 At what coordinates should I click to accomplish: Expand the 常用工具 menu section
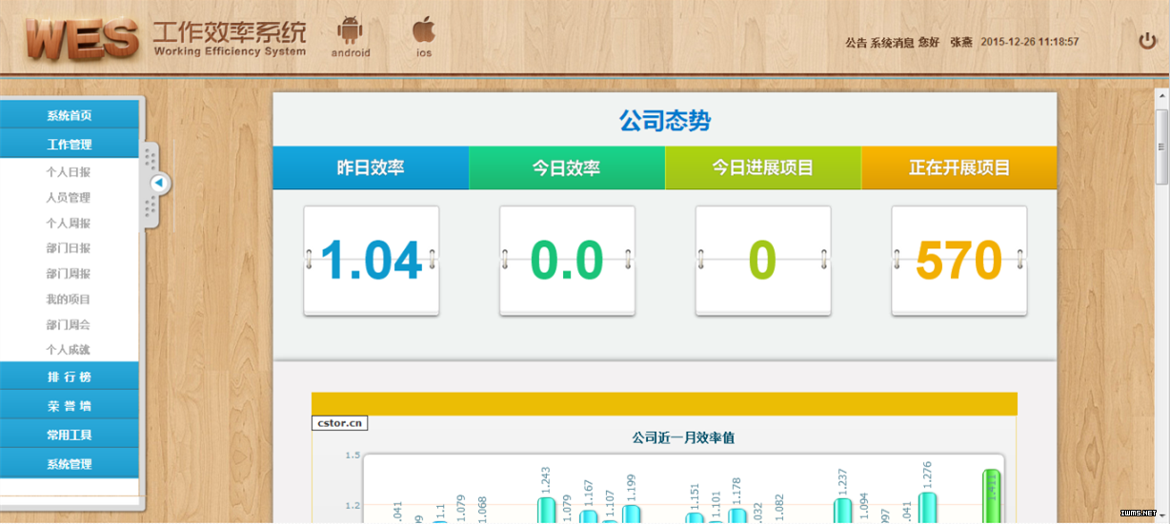pos(70,436)
